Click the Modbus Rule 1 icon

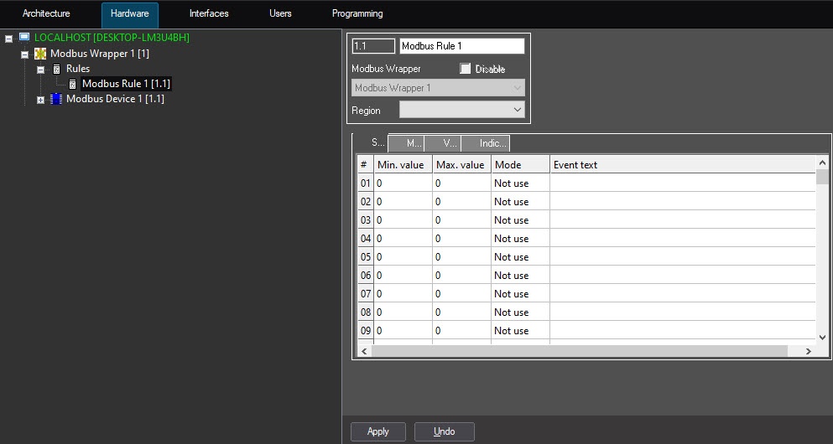click(x=72, y=84)
